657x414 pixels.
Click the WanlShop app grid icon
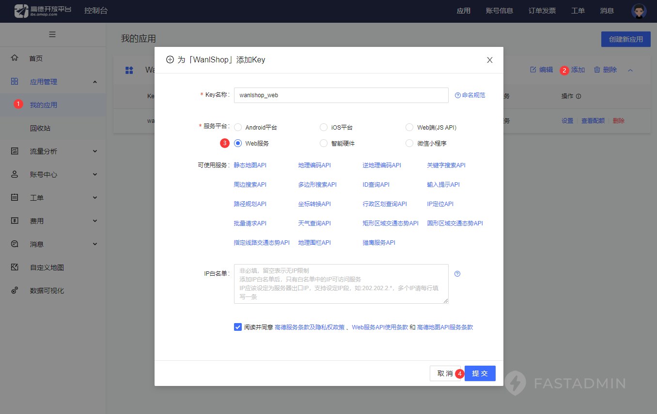pyautogui.click(x=129, y=70)
